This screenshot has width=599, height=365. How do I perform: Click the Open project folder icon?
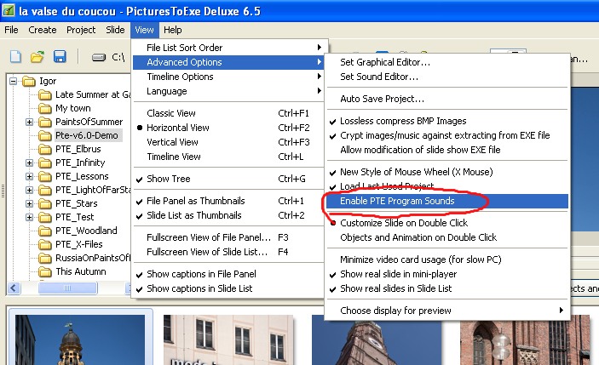click(37, 57)
